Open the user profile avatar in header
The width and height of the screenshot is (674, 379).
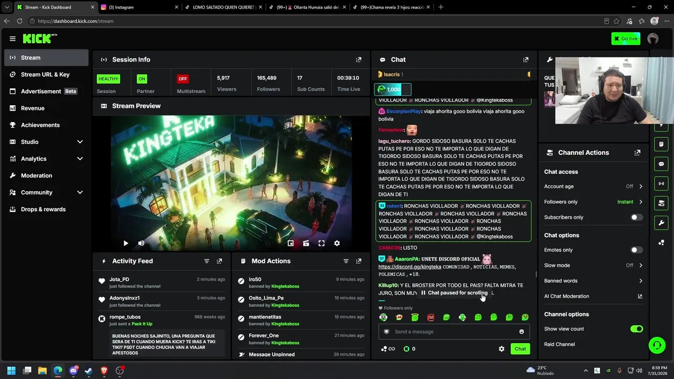click(653, 38)
